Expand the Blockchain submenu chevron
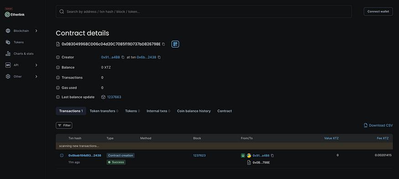The image size is (399, 179). [36, 31]
